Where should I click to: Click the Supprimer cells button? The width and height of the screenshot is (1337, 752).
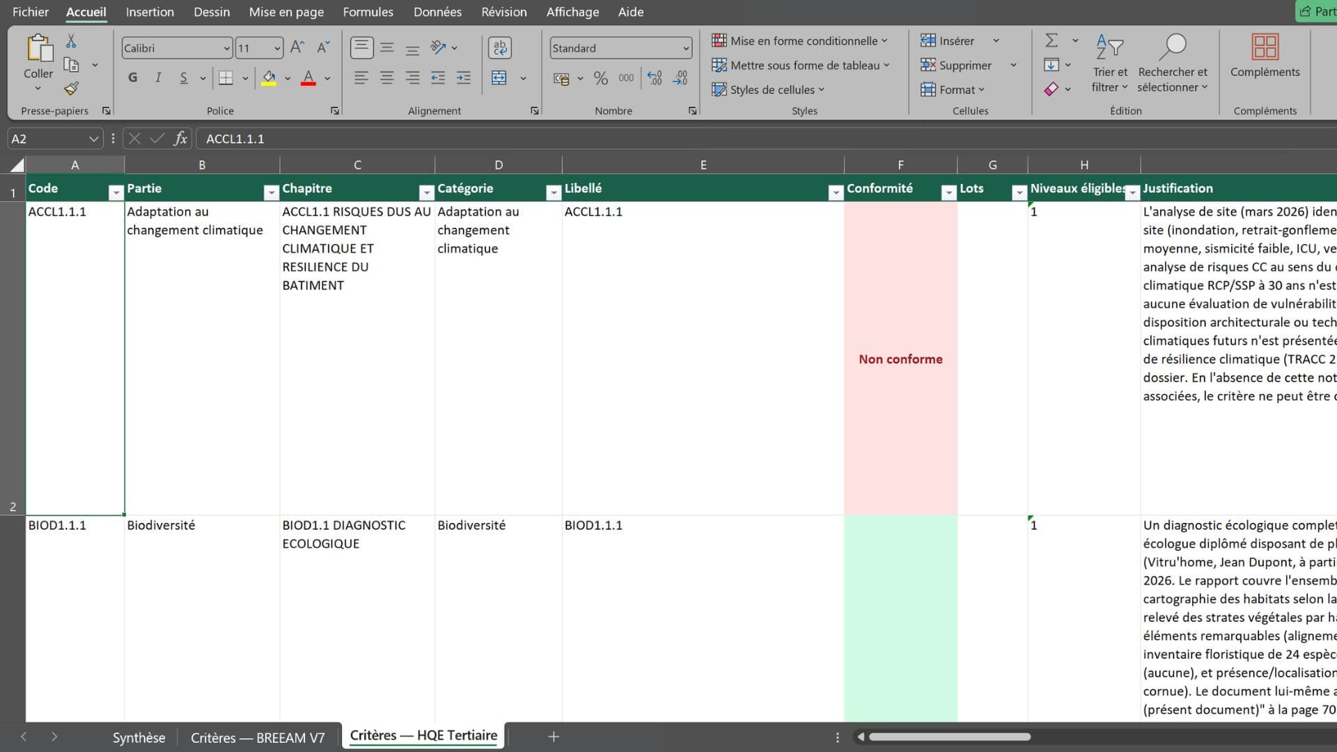coord(955,65)
